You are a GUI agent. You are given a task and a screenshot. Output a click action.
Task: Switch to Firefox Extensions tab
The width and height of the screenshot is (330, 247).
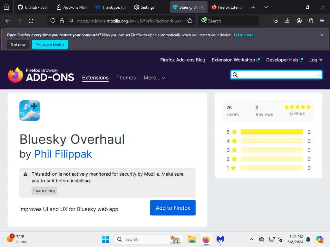pos(227,7)
